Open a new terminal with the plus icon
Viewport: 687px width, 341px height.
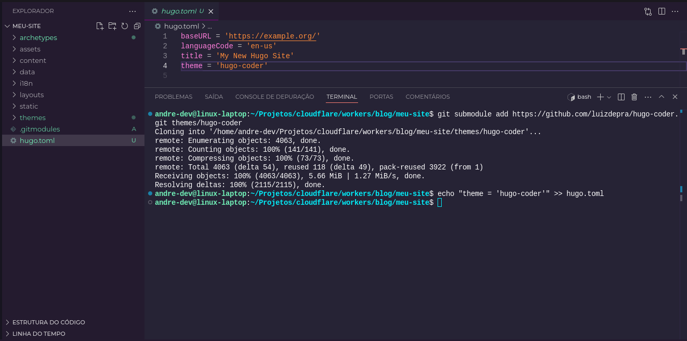pos(600,97)
